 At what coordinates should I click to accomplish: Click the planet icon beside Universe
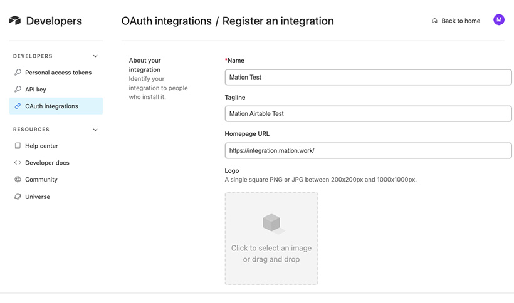pyautogui.click(x=18, y=197)
